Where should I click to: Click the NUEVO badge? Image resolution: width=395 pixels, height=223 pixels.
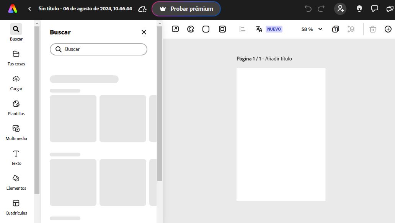274,29
